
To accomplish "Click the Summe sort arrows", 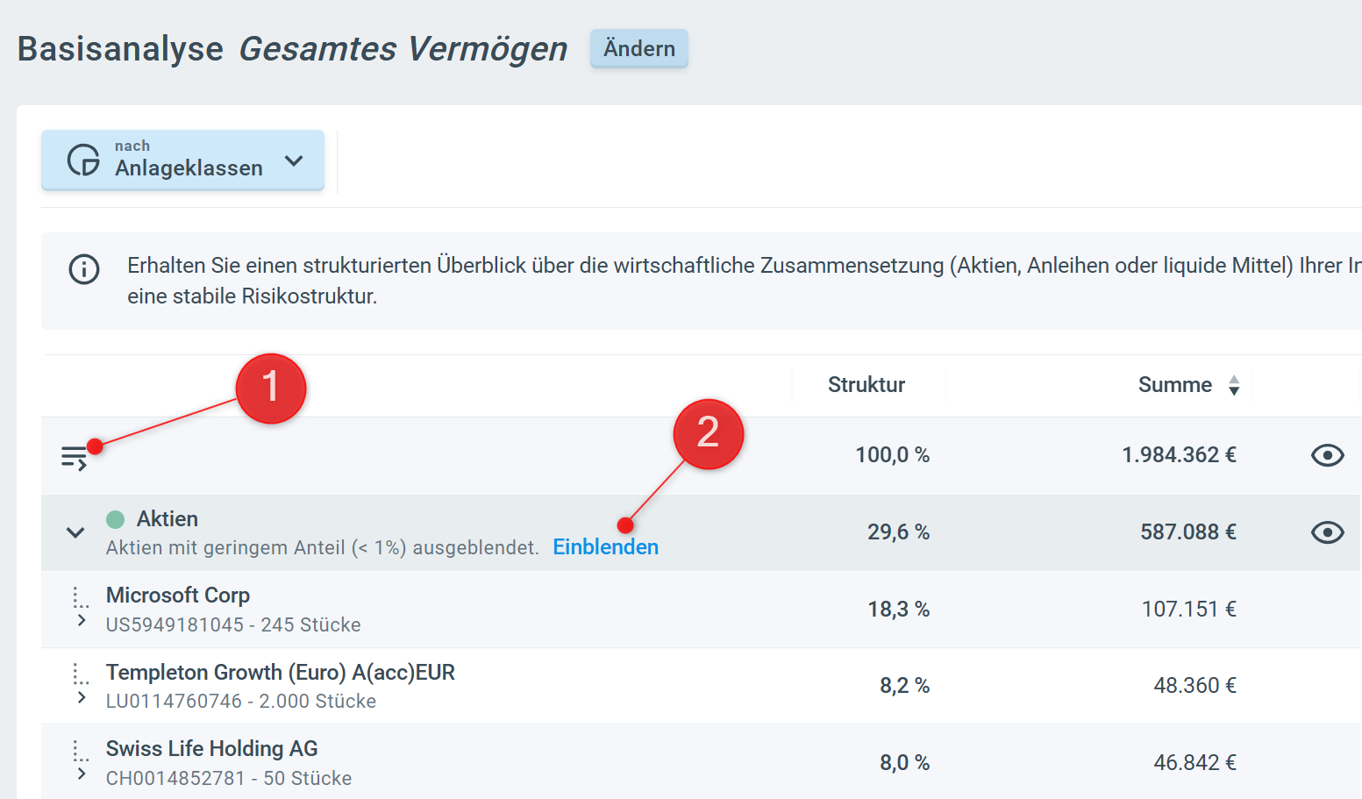I will pyautogui.click(x=1234, y=385).
